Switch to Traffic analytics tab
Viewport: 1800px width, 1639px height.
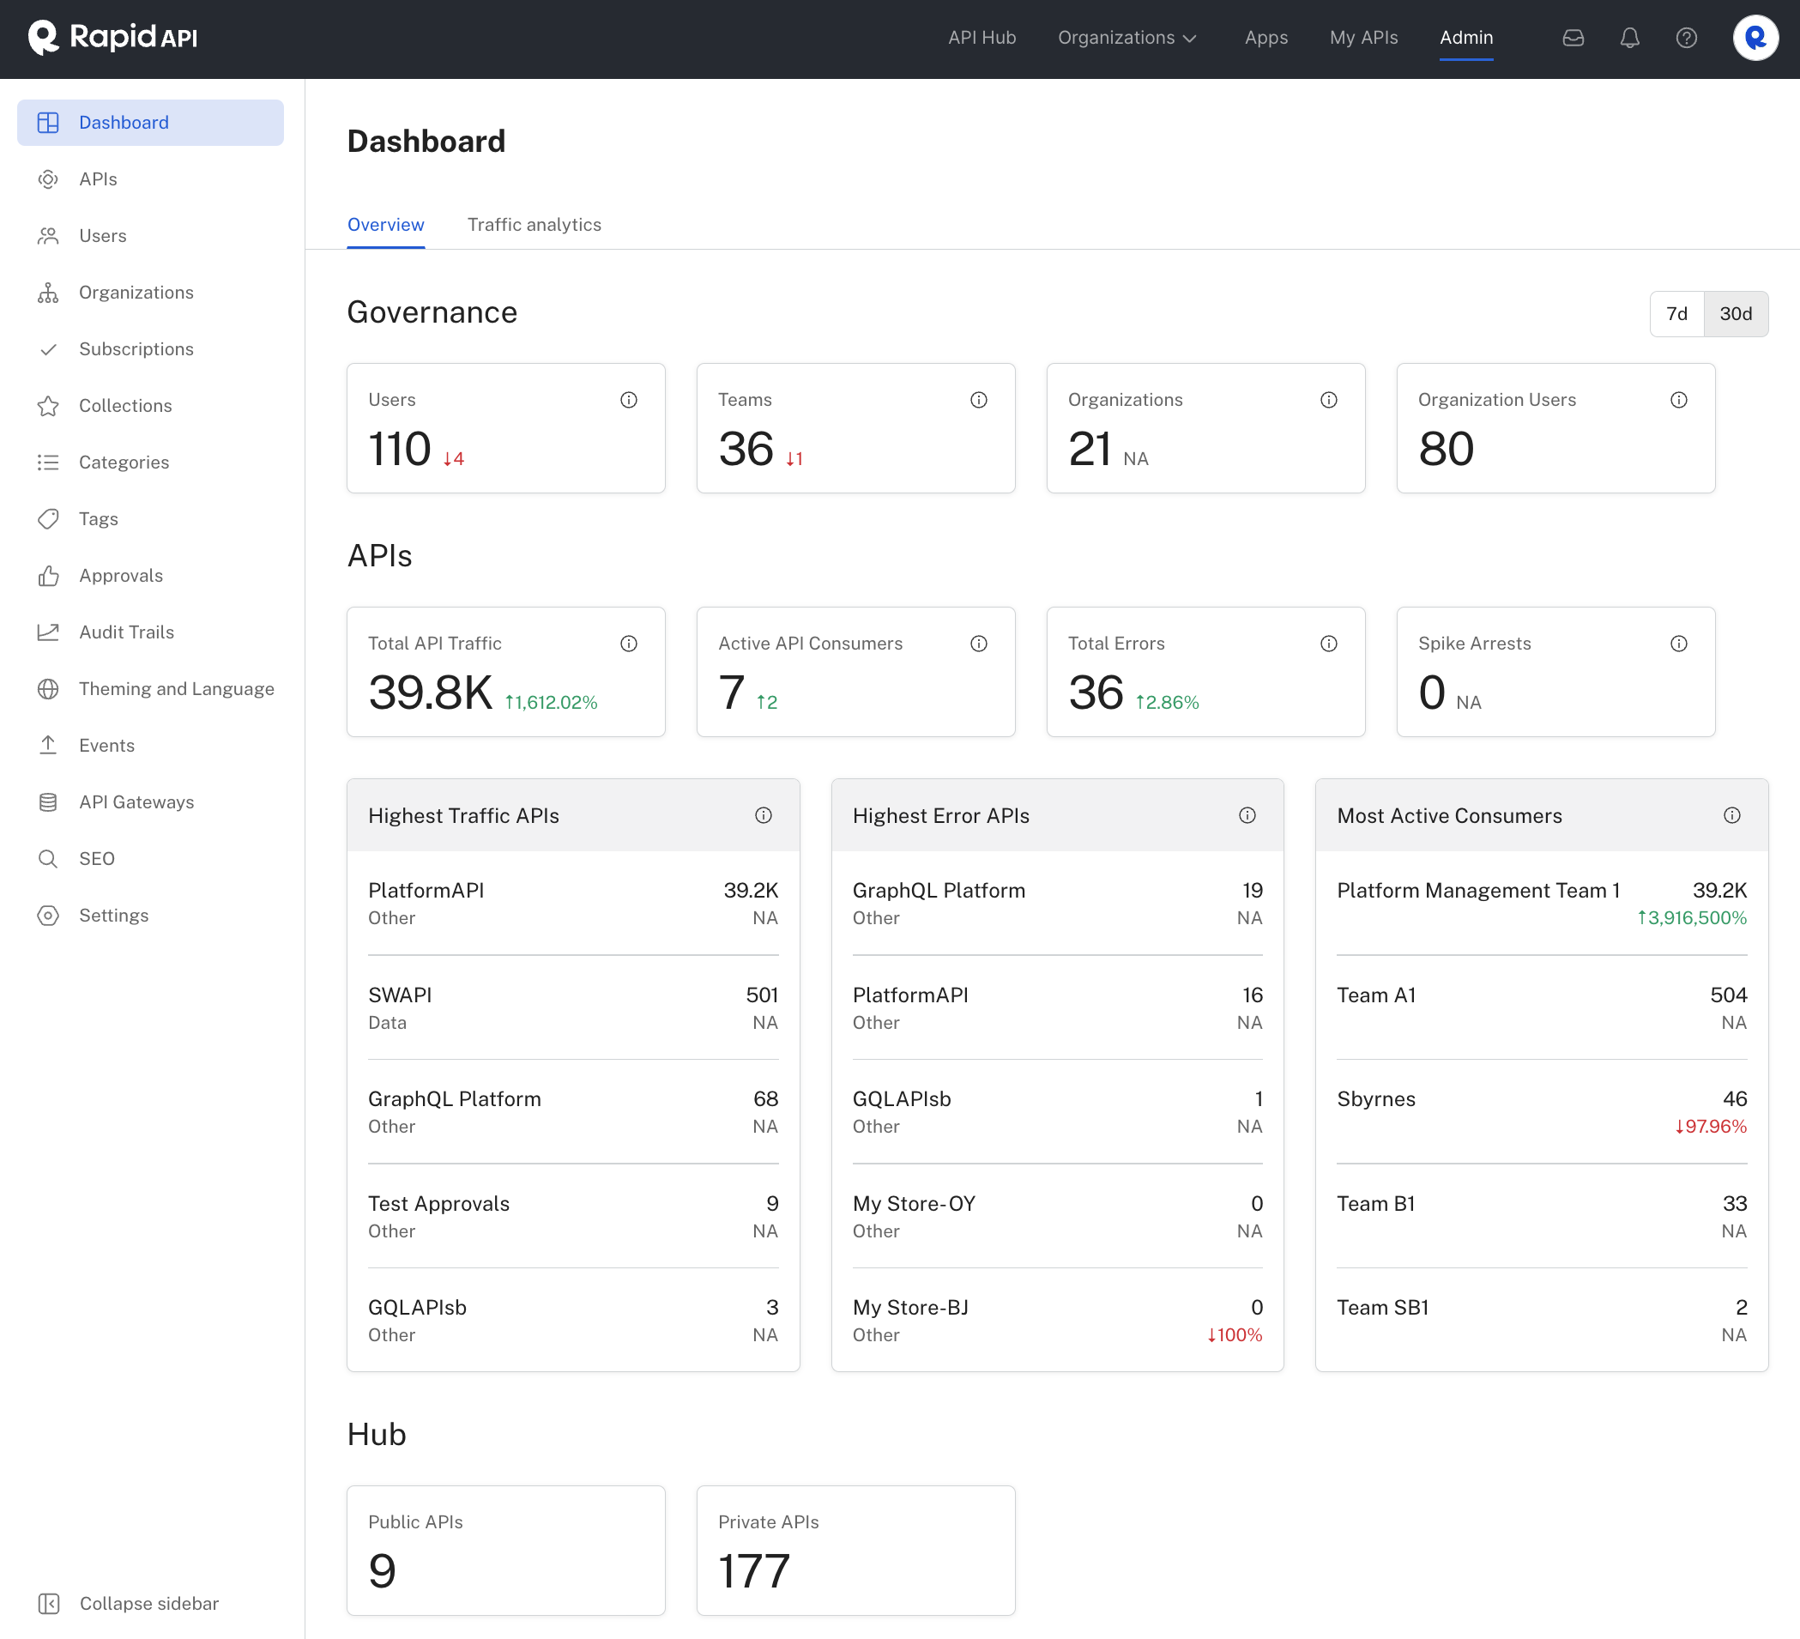534,224
